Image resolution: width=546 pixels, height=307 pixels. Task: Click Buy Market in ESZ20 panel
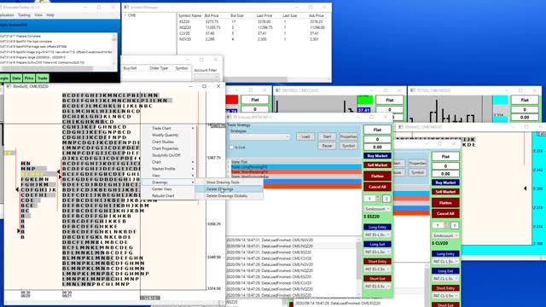(377, 156)
